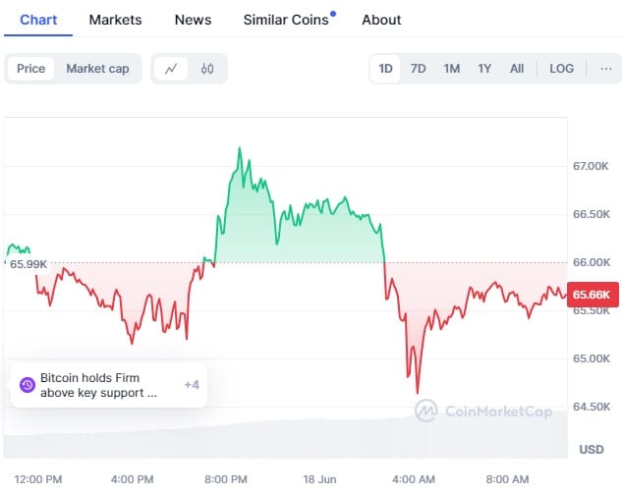Click the red 65.66K current price label
The width and height of the screenshot is (622, 494).
click(592, 294)
